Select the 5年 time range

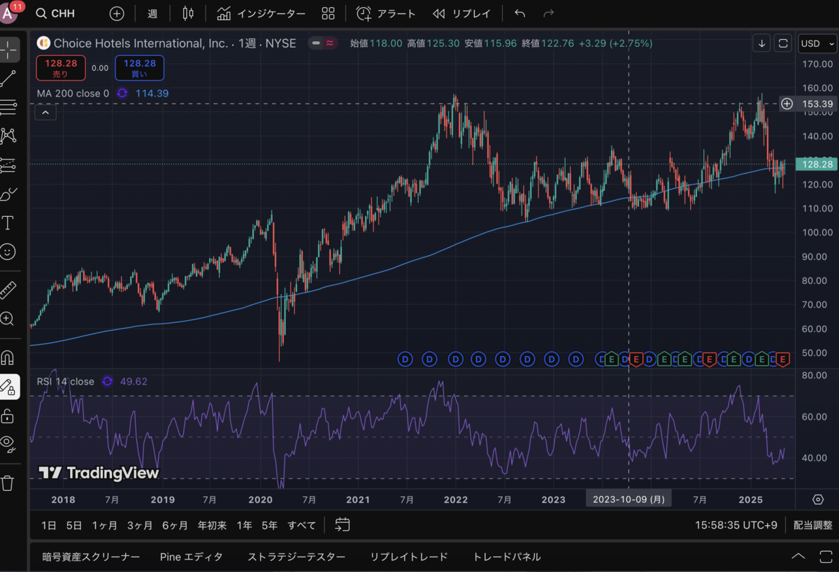269,525
